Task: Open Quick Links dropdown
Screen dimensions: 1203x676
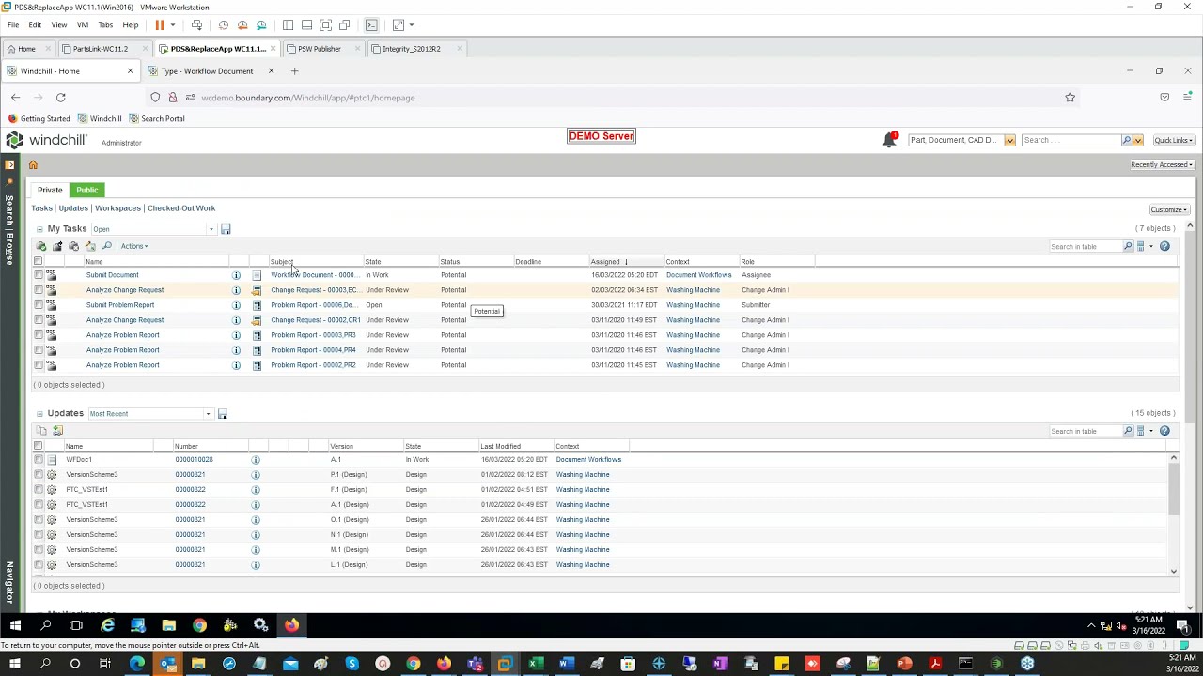Action: [x=1174, y=140]
